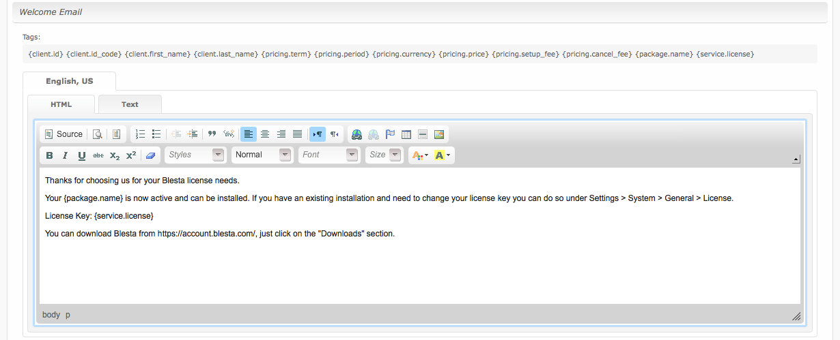This screenshot has height=340, width=840.
Task: Click the editor resize handle
Action: coord(796,316)
